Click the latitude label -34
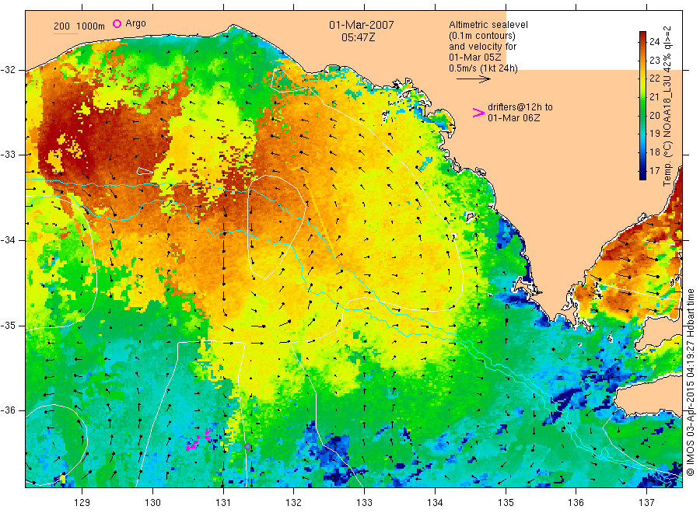The width and height of the screenshot is (700, 513). [x=9, y=240]
